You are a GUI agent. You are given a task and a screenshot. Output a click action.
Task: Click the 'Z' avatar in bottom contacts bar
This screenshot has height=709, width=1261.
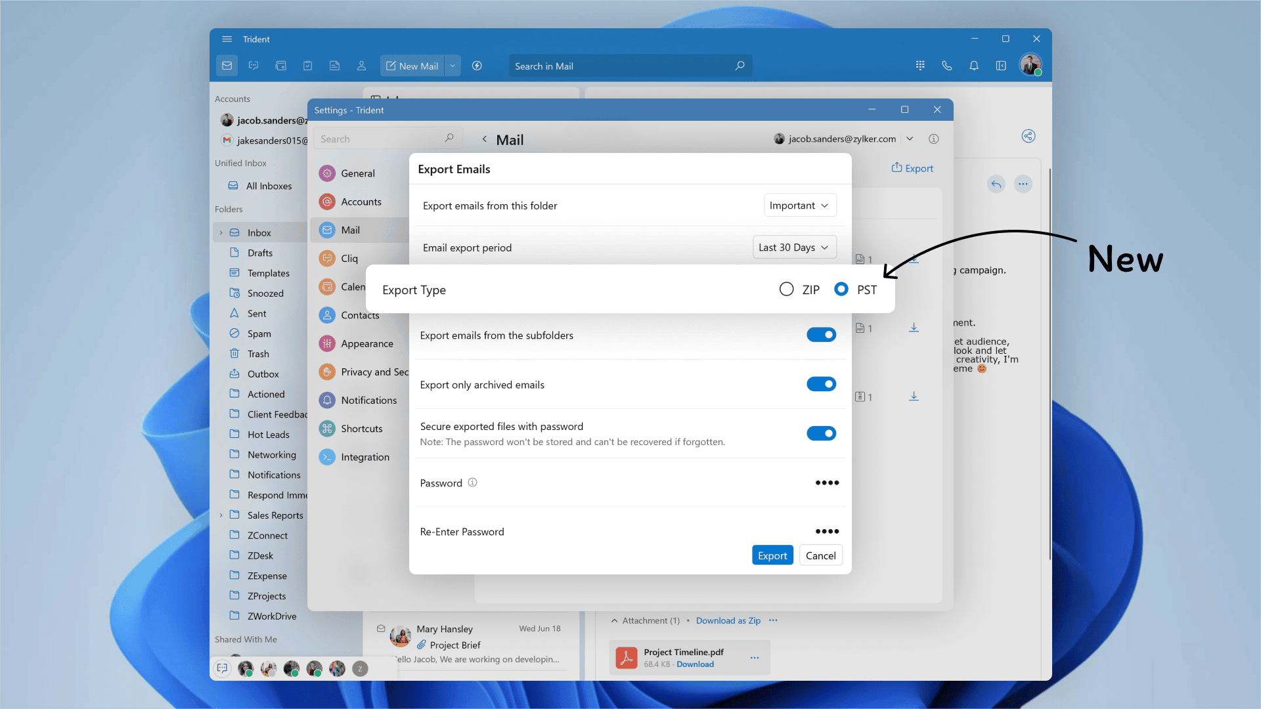pos(360,668)
